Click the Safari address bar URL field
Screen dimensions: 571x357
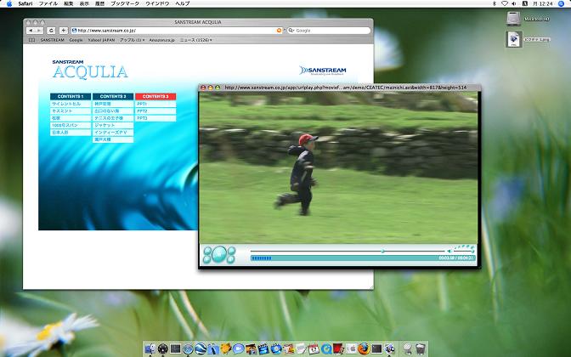(x=170, y=31)
